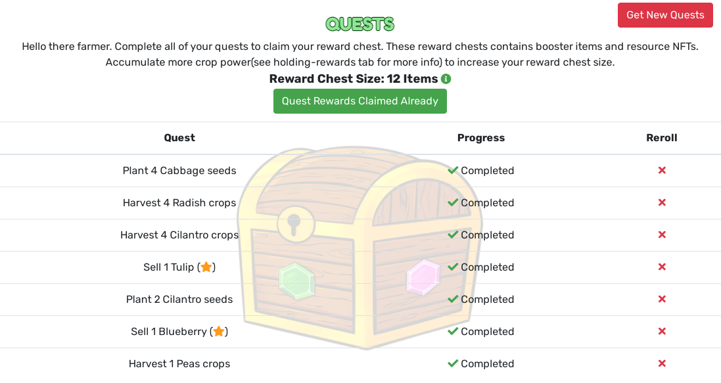
Task: Click the Harvest 4 Radish crops quest text
Action: [x=179, y=203]
